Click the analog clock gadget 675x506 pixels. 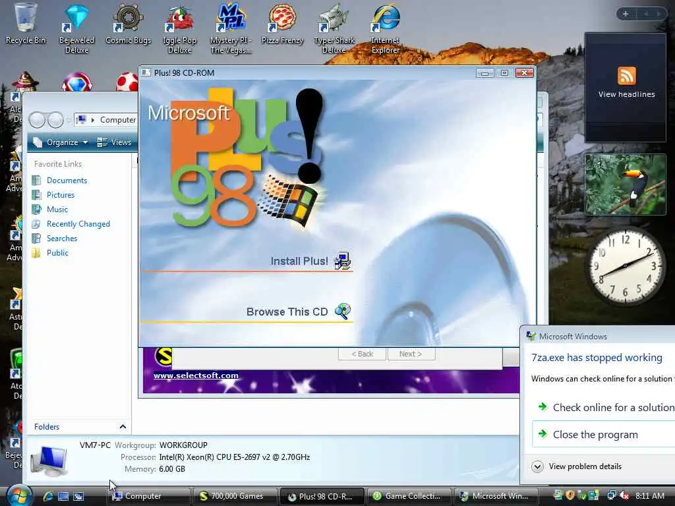pyautogui.click(x=626, y=267)
